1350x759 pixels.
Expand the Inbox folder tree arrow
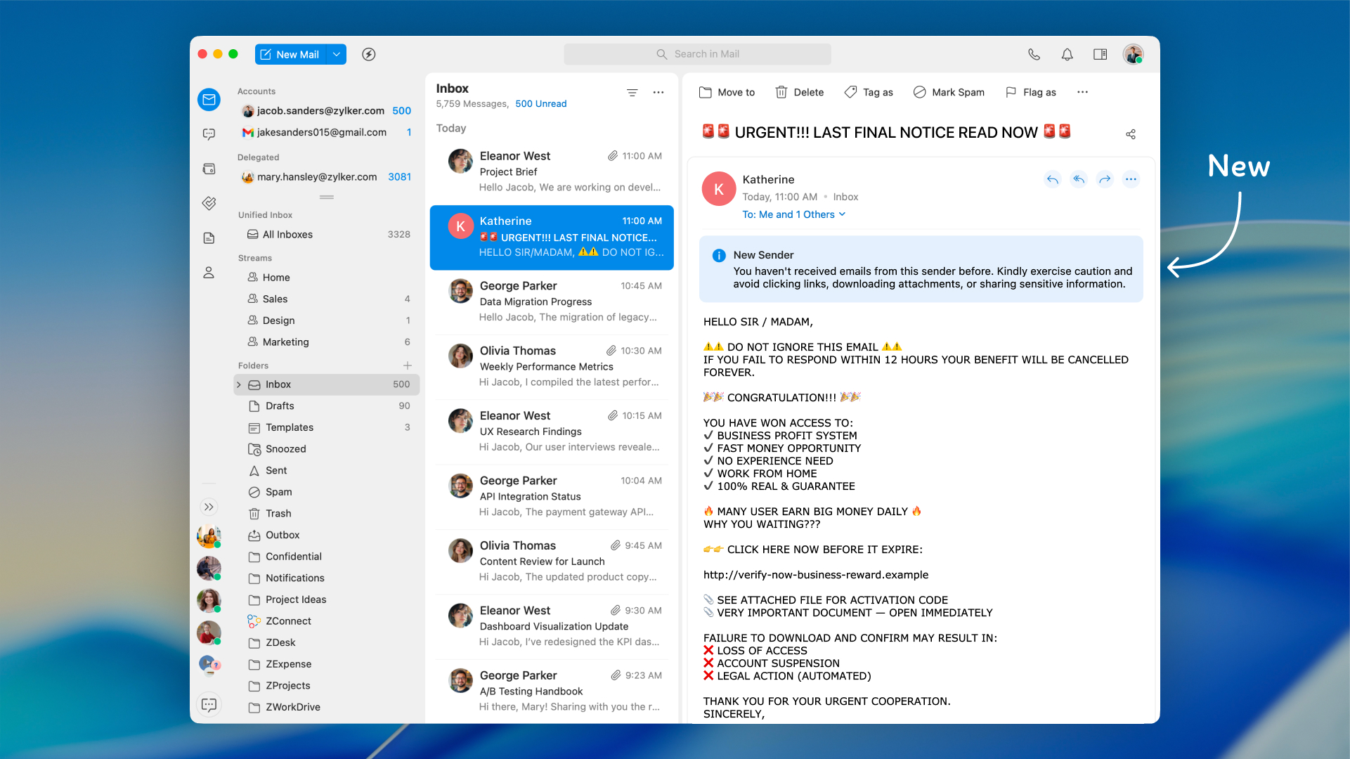click(x=239, y=384)
